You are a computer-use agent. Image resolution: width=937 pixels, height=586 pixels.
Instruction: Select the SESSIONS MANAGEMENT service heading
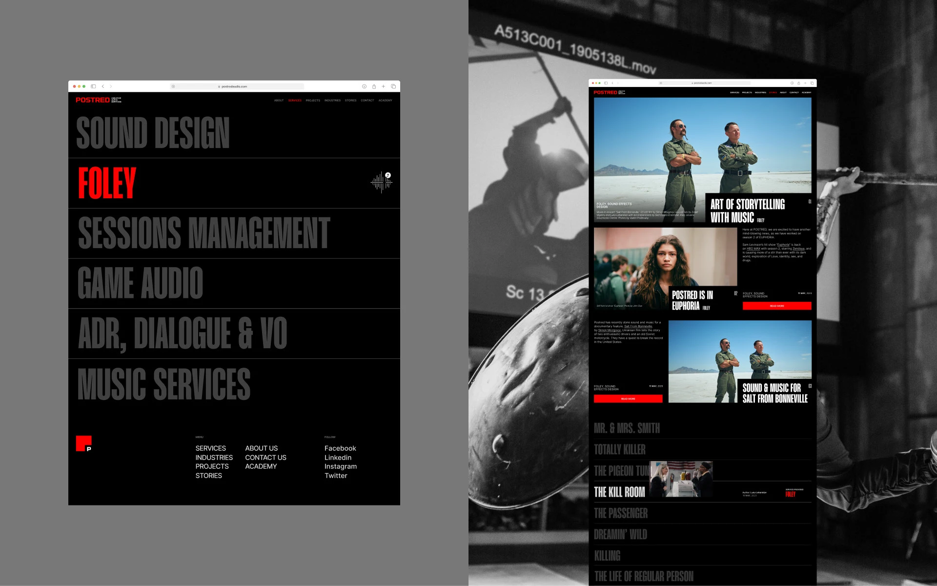[204, 233]
